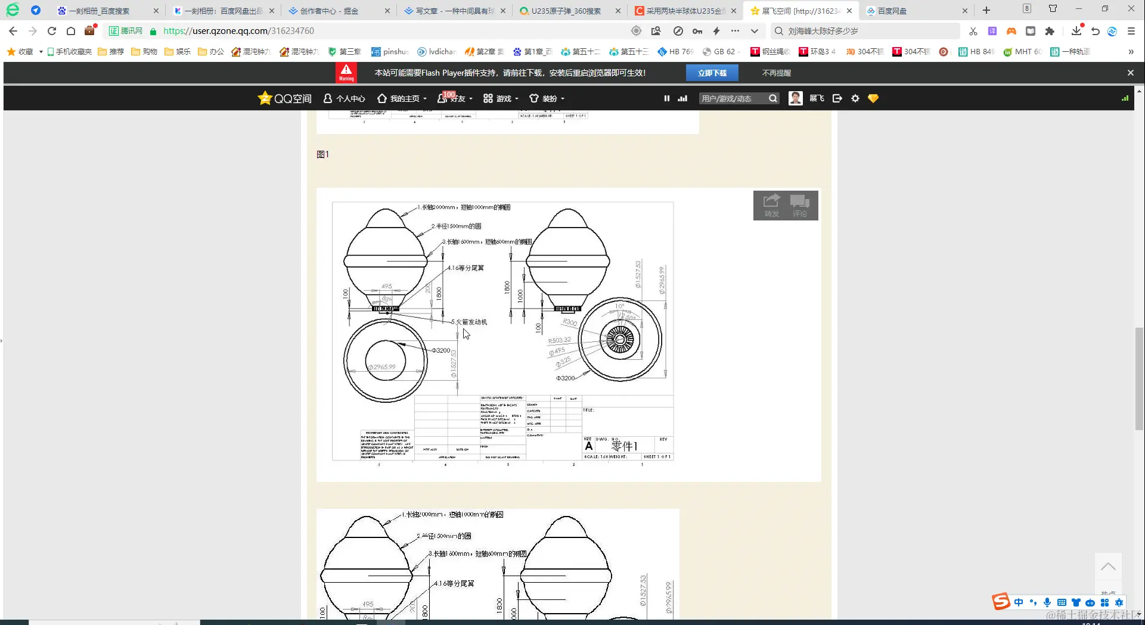
Task: Go back to the previous page
Action: pos(13,31)
